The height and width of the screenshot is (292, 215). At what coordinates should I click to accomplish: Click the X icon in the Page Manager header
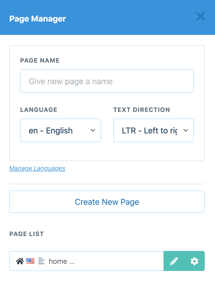tap(200, 16)
